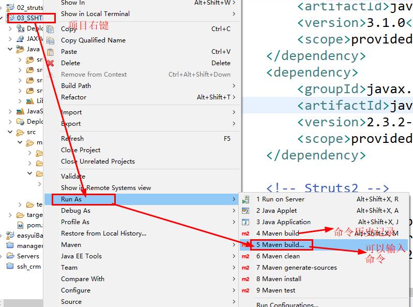Click the easyuiBa project icon
413x307 pixels.
[10, 235]
